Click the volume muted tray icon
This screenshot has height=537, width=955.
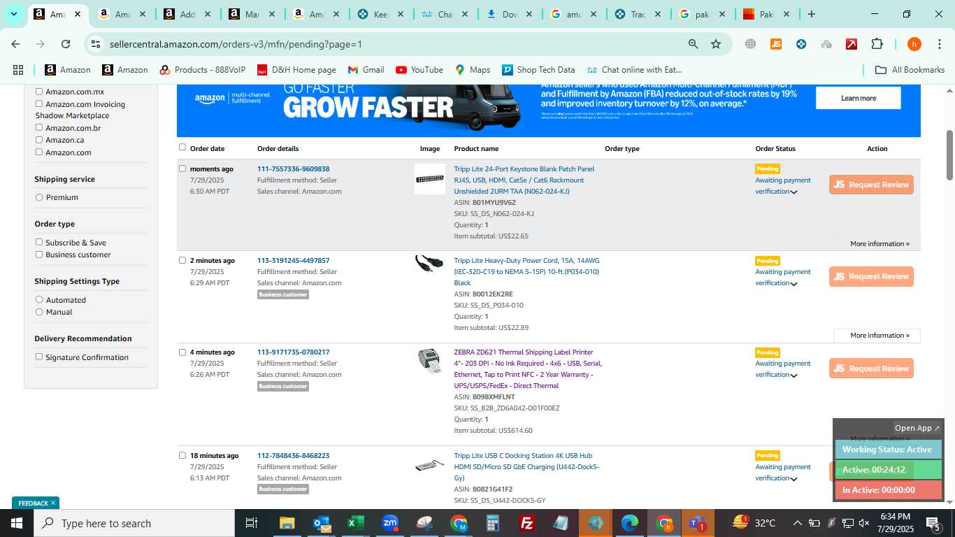864,523
